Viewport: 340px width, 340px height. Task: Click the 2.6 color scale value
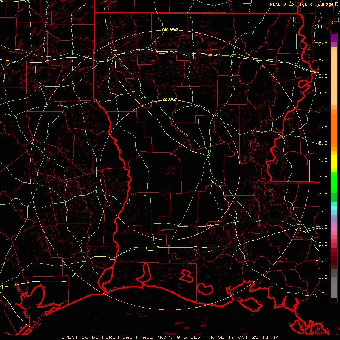(323, 194)
